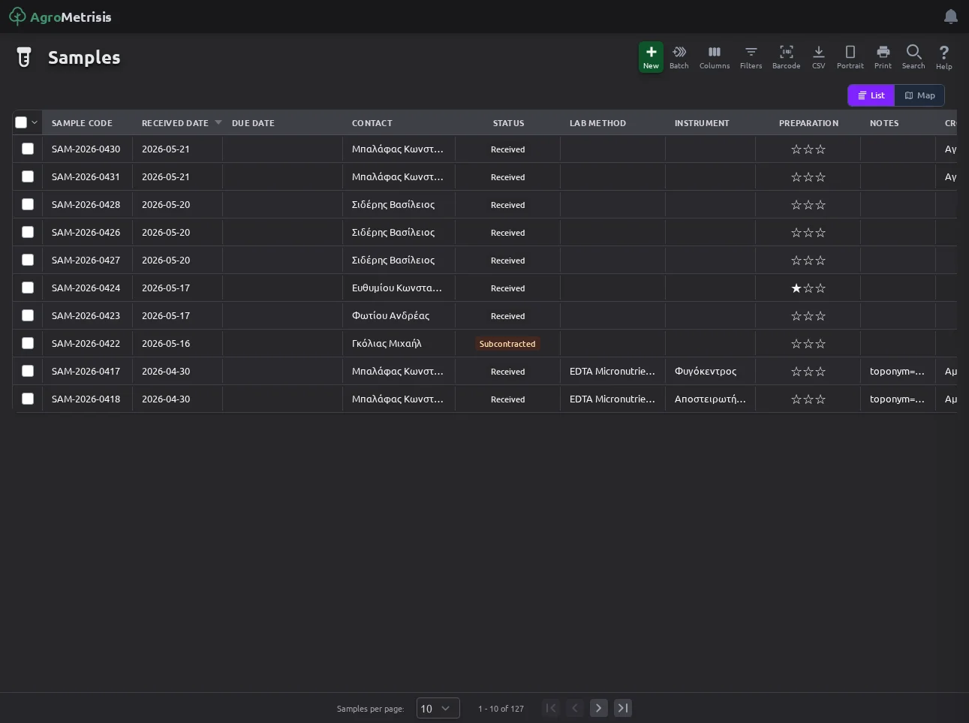The height and width of the screenshot is (723, 969).
Task: Open the Columns chooser
Action: coord(715,57)
